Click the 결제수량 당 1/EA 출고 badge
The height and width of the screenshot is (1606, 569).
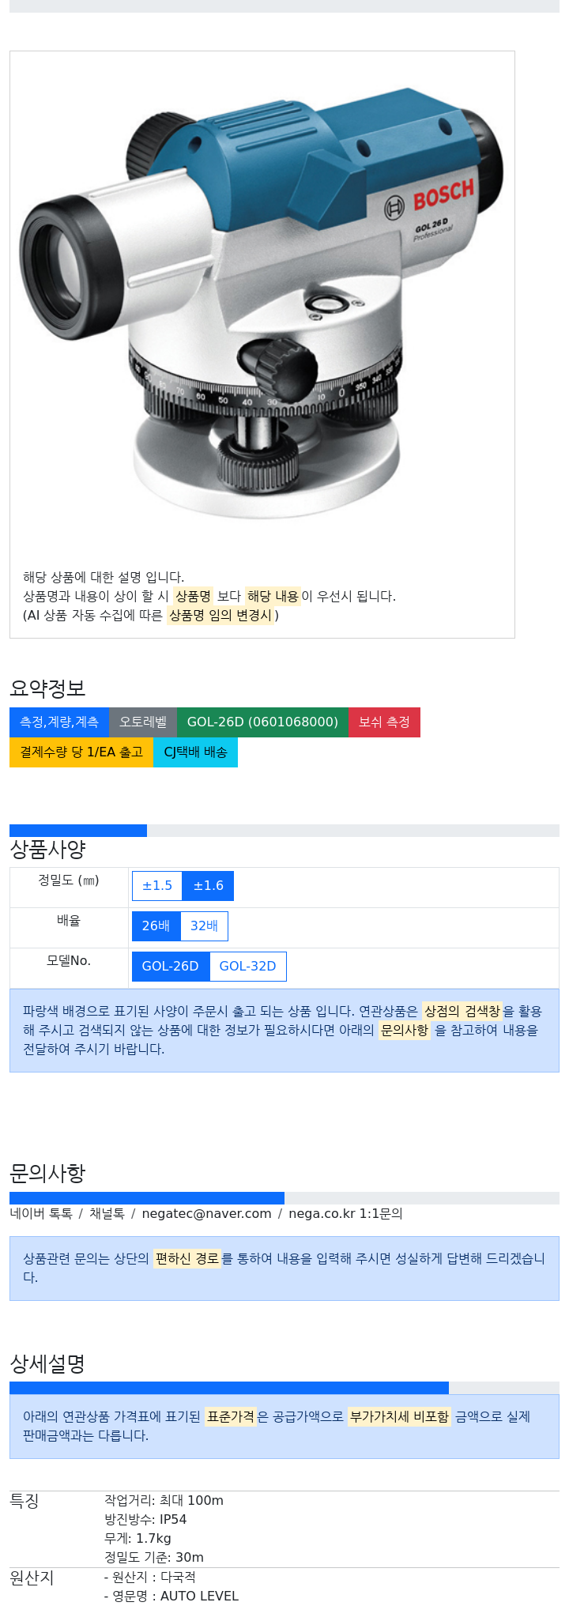point(81,752)
